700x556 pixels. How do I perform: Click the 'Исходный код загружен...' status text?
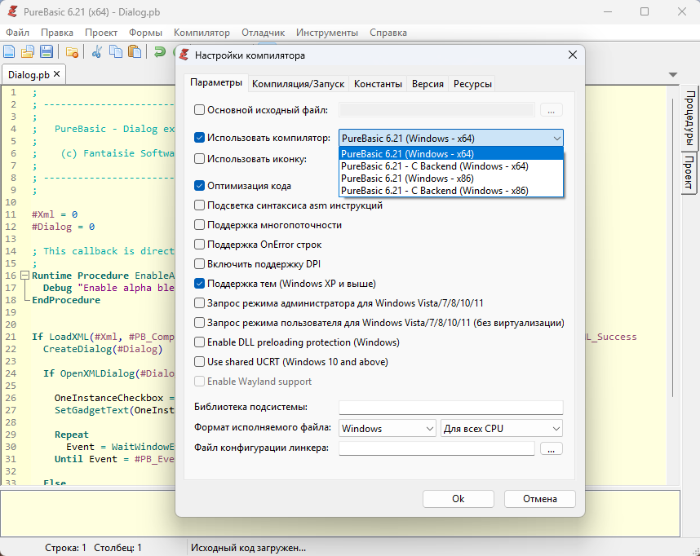248,548
